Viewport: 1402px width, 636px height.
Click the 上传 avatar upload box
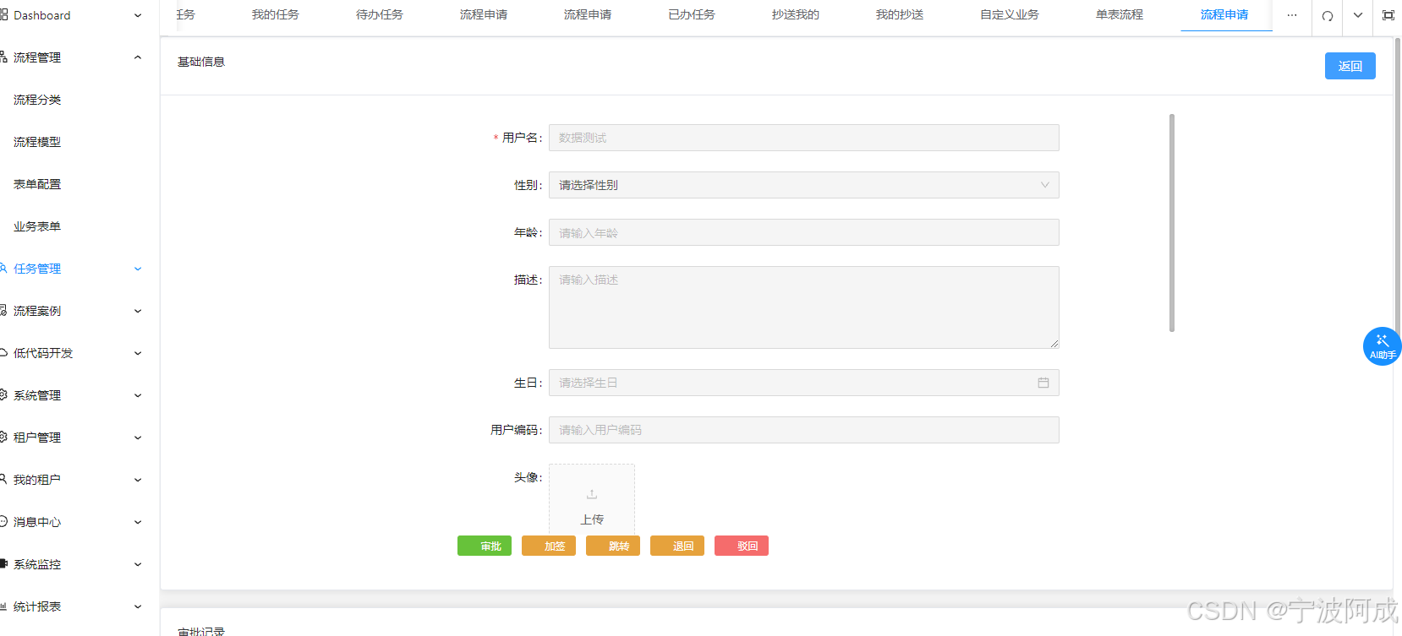click(x=592, y=499)
